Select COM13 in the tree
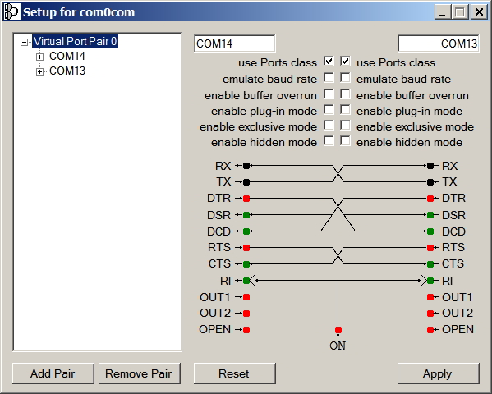 coord(67,71)
